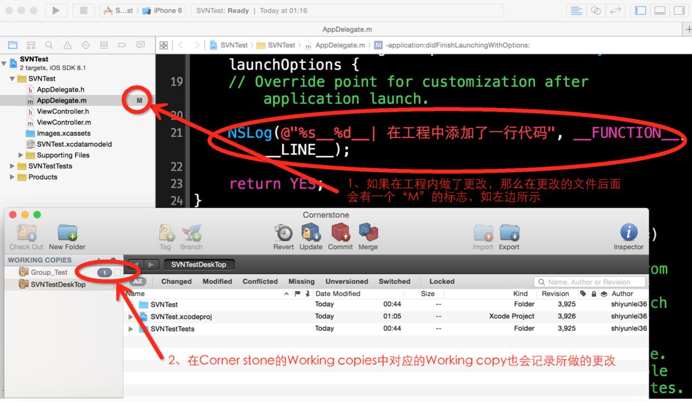
Task: Show the Assistant editor
Action: coord(596,11)
